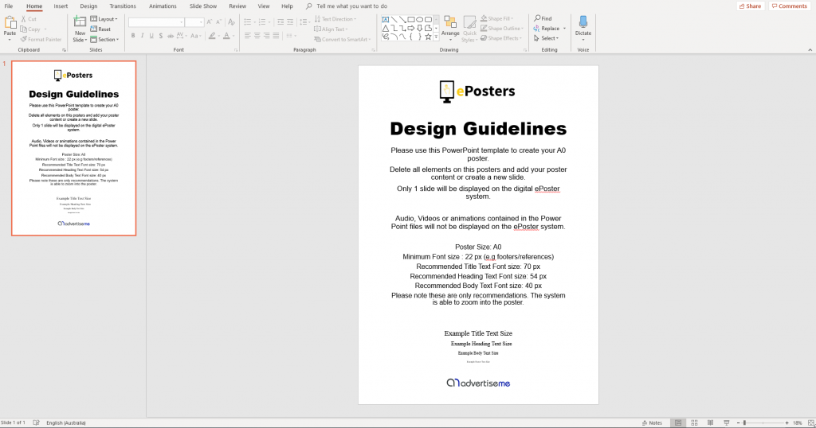Click the Paste clipboard icon
This screenshot has height=428, width=816.
[x=10, y=24]
